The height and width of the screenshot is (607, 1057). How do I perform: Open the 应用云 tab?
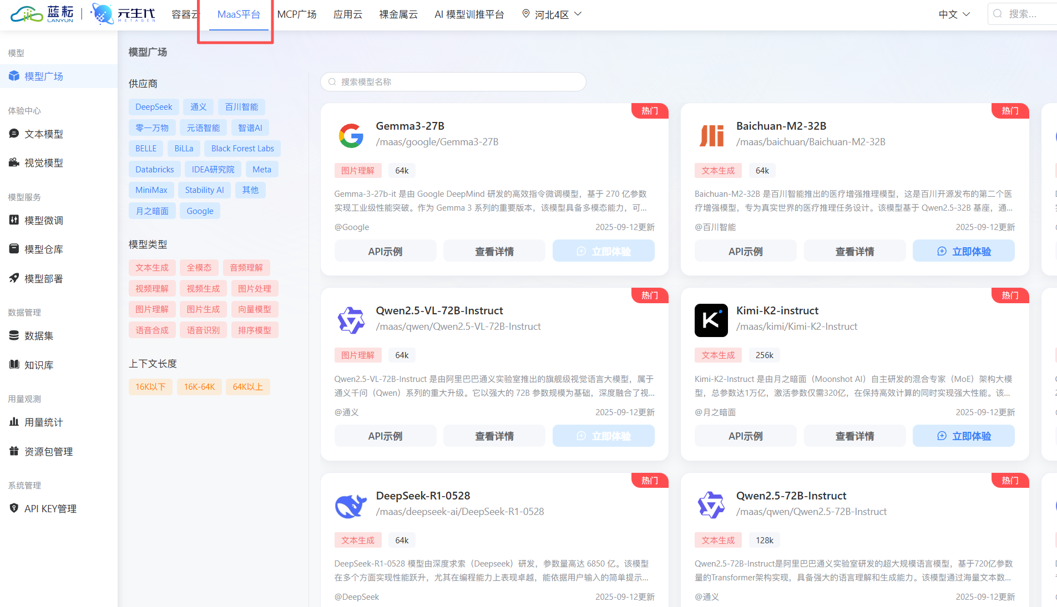347,14
